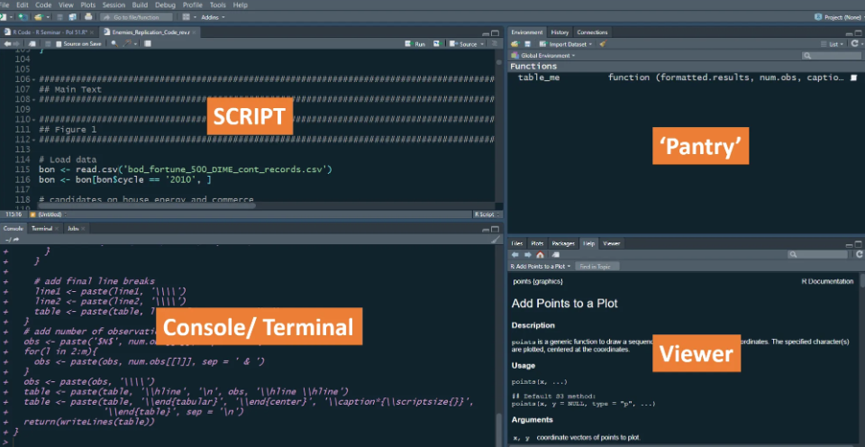Click the open folder icon to load a workspace
The width and height of the screenshot is (865, 447).
514,43
